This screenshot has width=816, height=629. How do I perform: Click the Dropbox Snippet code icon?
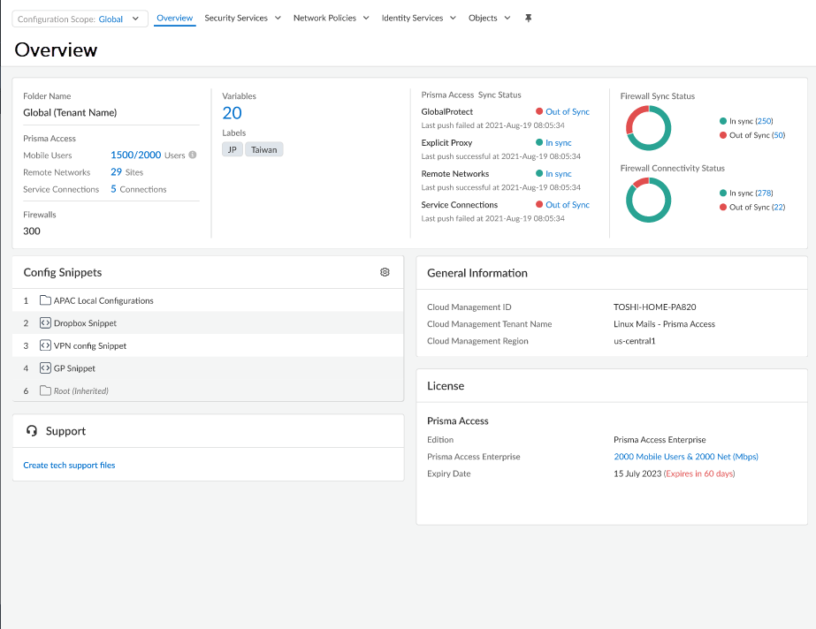[x=45, y=323]
